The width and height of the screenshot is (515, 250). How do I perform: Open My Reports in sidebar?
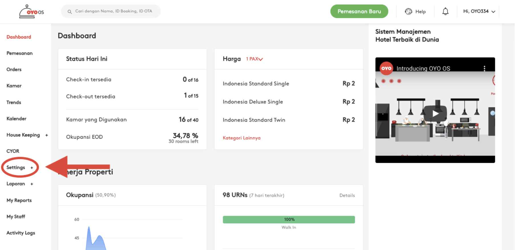pos(19,200)
